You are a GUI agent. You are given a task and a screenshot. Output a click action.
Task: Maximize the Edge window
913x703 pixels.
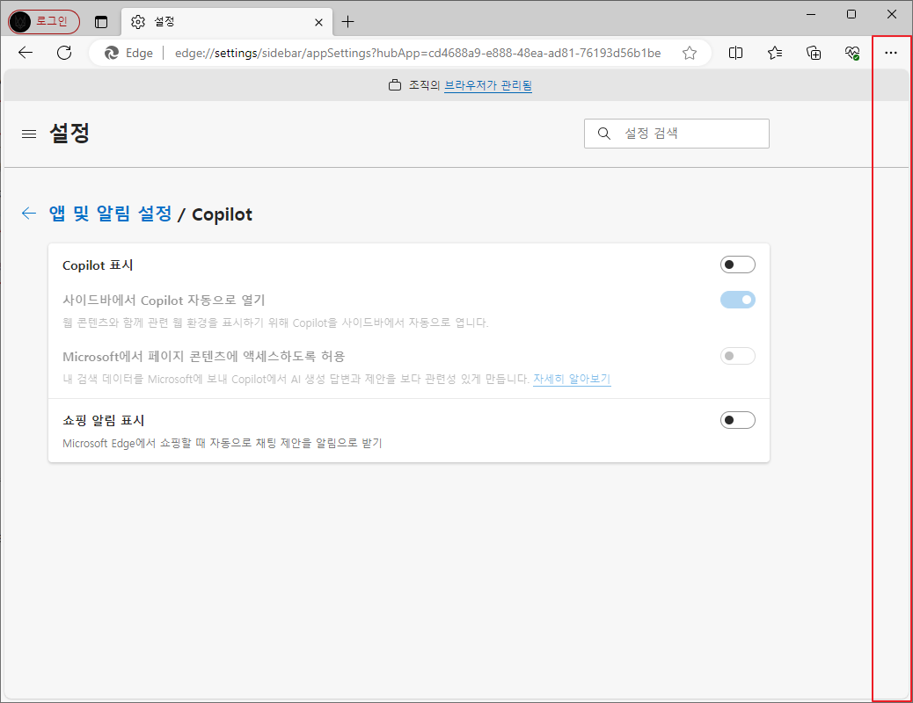(x=851, y=14)
